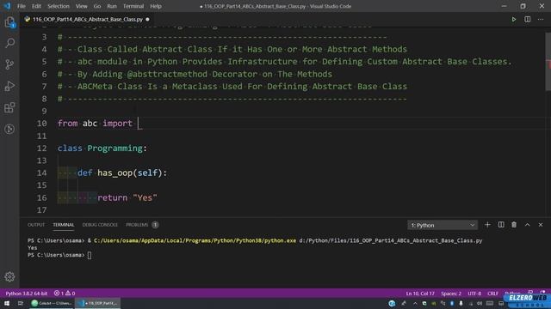551x309 pixels.
Task: Switch to the PROBLEMS tab
Action: point(142,225)
